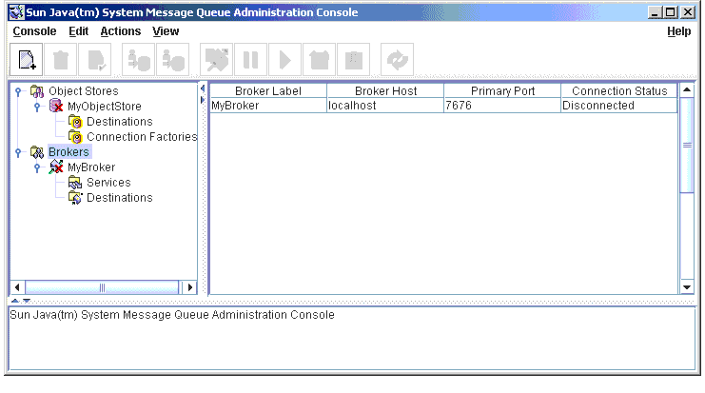Click the MyBroker cell in the table
The width and height of the screenshot is (705, 393).
[x=268, y=106]
